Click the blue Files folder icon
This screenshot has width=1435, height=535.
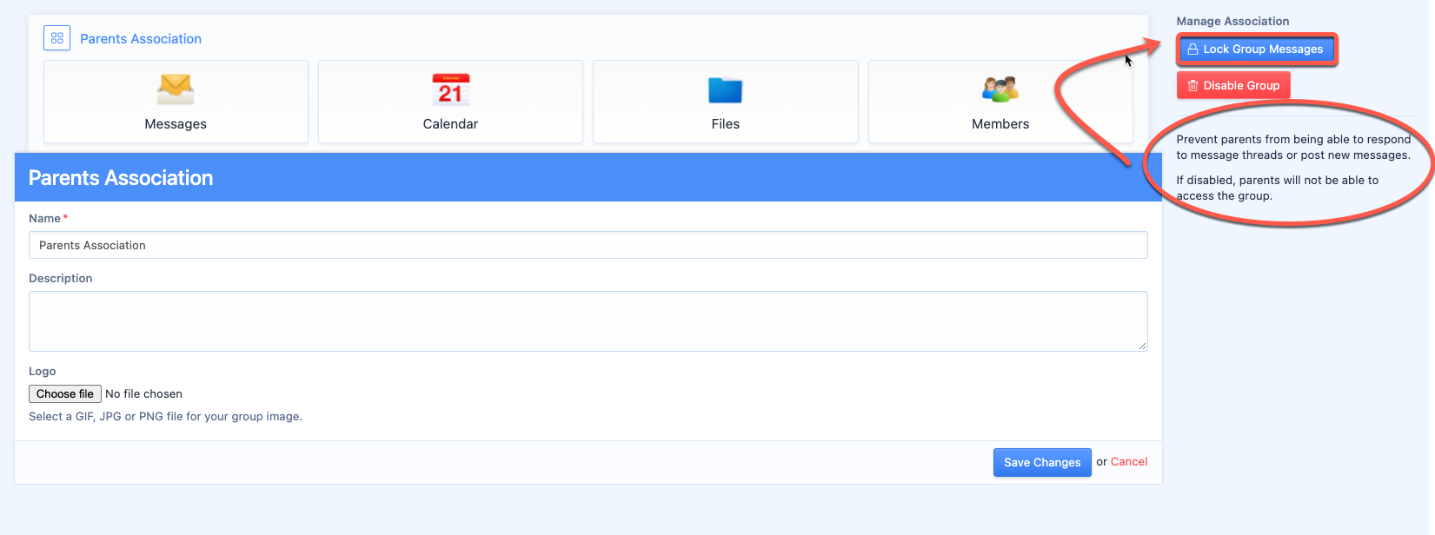(725, 90)
